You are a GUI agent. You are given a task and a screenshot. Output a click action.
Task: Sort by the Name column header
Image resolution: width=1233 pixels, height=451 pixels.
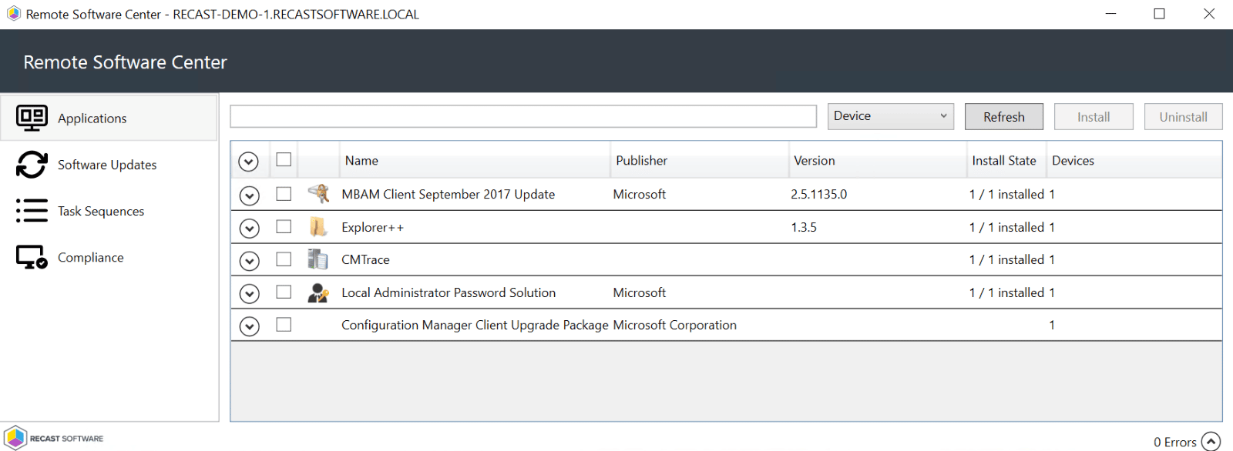coord(475,160)
